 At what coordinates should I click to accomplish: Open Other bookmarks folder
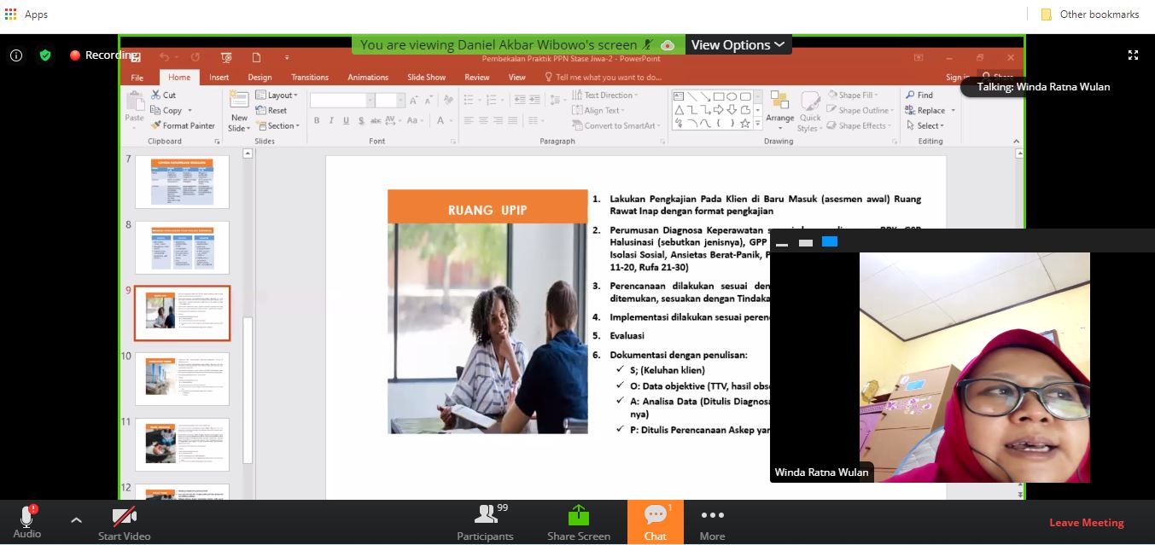[1090, 14]
